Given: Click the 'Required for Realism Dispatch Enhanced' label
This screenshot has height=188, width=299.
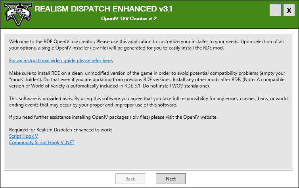Looking at the screenshot, I should tap(61, 130).
